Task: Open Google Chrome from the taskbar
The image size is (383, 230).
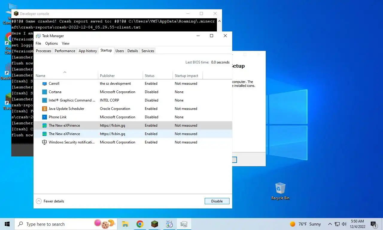Action: (x=140, y=224)
